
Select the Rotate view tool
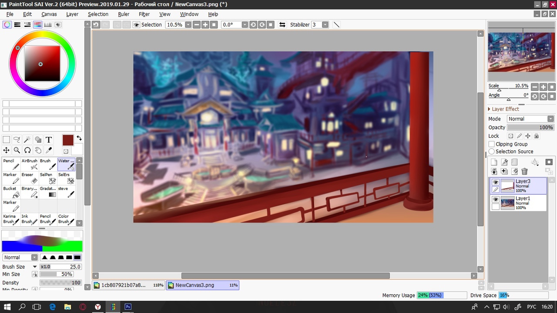[x=27, y=150]
